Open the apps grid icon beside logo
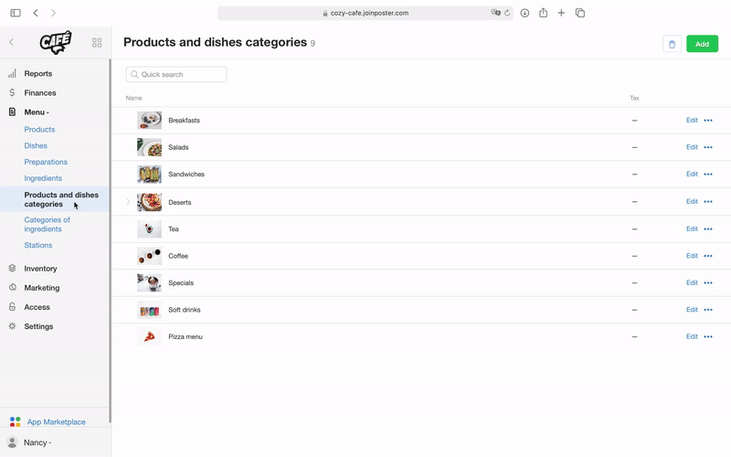 97,43
